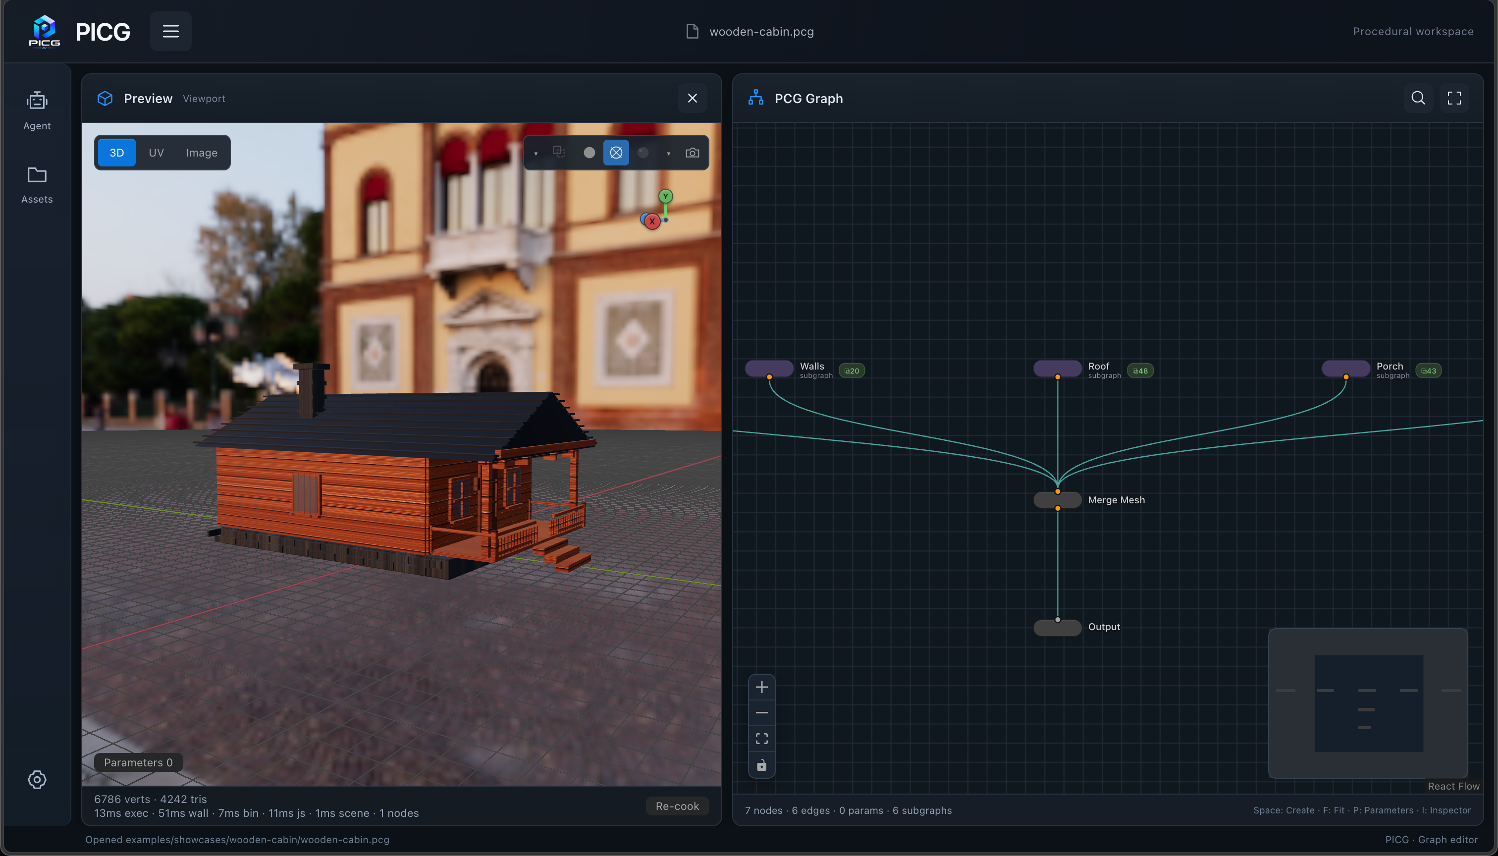Image resolution: width=1498 pixels, height=856 pixels.
Task: Click the PCG Graph panel icon
Action: 755,98
